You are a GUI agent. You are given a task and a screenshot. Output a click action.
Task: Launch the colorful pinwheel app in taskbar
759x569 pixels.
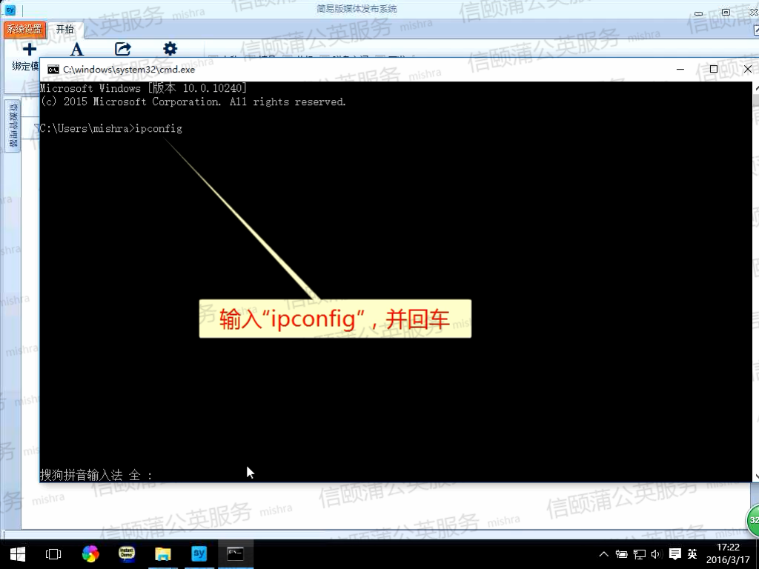(90, 553)
